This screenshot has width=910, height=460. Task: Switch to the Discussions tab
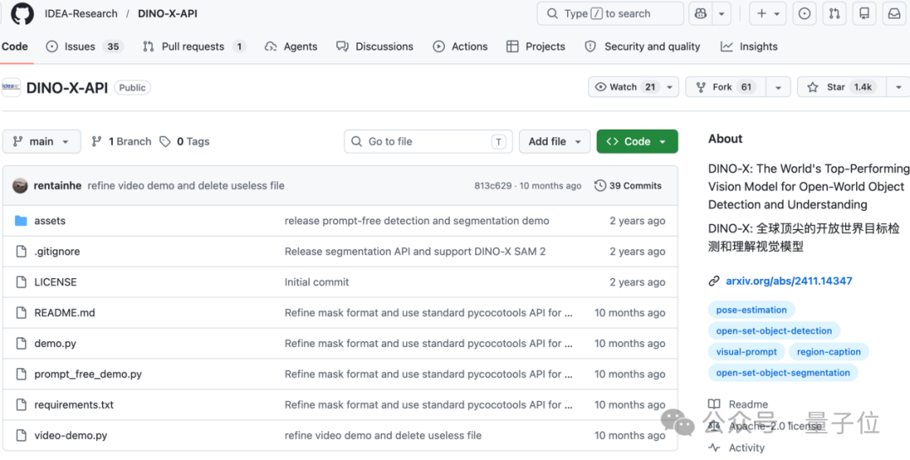point(375,46)
